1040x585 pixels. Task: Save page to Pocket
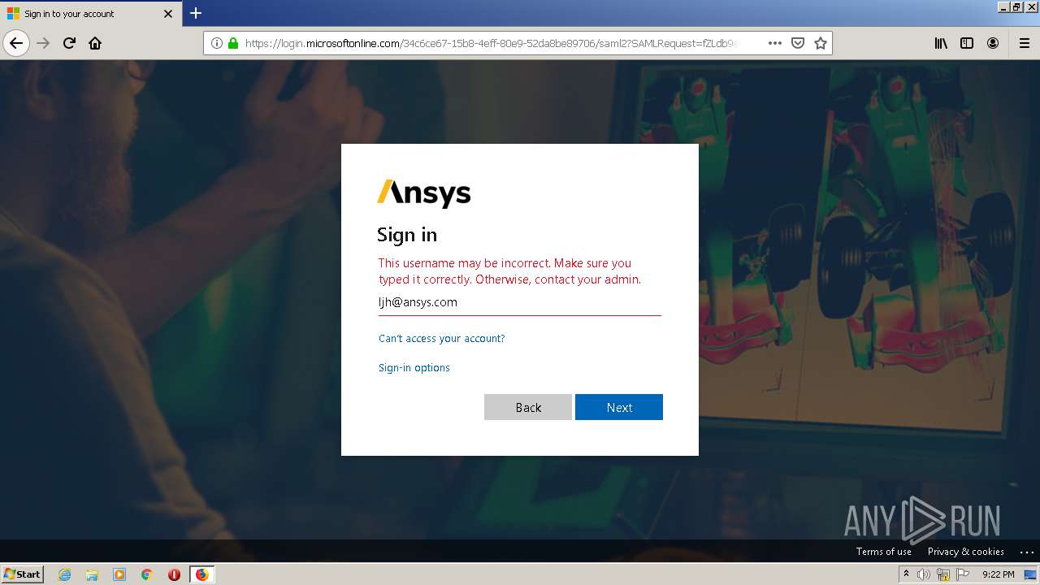tap(798, 43)
